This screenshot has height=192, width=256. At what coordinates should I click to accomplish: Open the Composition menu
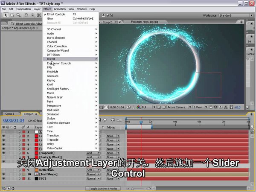click(23, 9)
